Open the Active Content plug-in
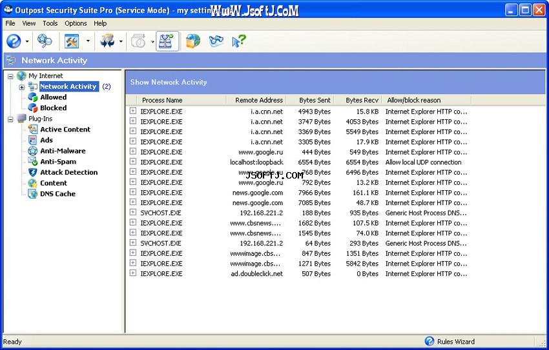This screenshot has height=350, width=549. click(x=65, y=130)
